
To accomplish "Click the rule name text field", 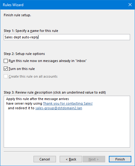I will pyautogui.click(x=67, y=37).
